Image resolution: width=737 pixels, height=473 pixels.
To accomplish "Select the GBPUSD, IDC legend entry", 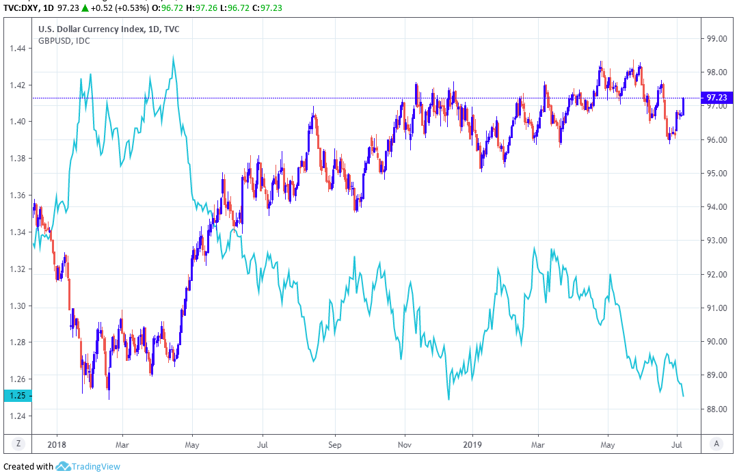I will coord(63,40).
